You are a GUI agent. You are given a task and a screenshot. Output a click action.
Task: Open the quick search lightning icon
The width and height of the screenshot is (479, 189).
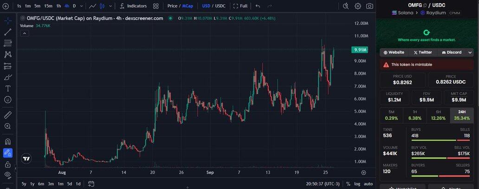pos(346,6)
